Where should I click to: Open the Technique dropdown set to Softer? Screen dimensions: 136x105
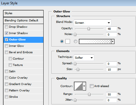point(84,58)
